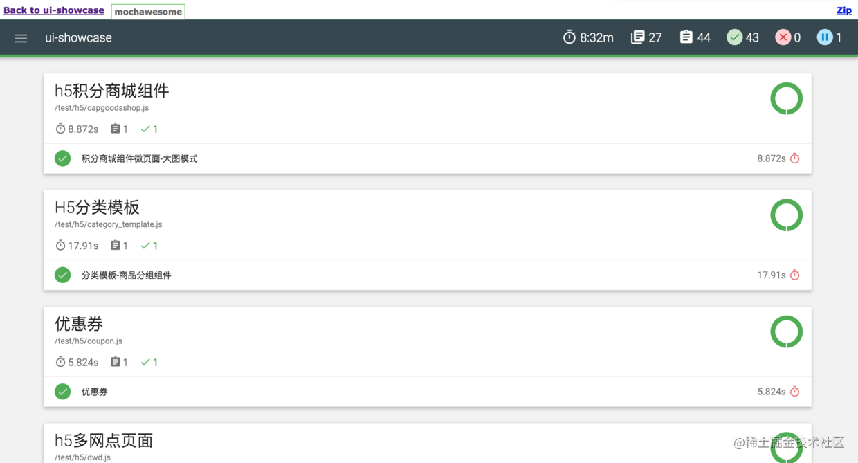The width and height of the screenshot is (858, 463).
Task: Click the tests clipboard icon showing 44
Action: 686,37
